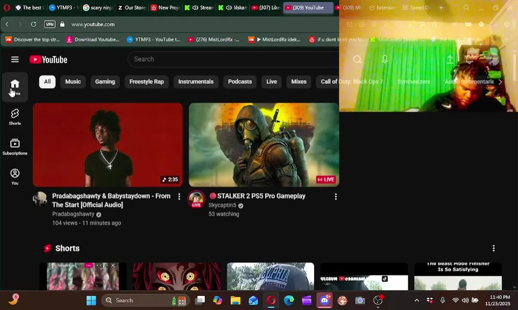Switch to the Our Store tab

[131, 8]
